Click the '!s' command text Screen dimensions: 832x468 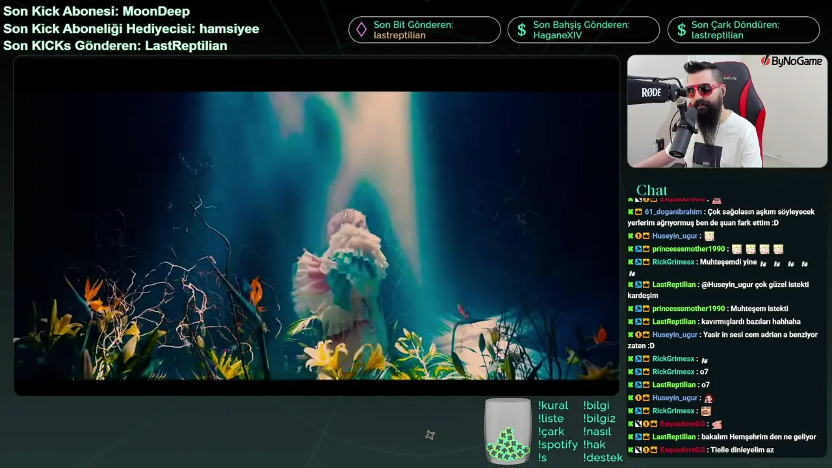[x=543, y=458]
